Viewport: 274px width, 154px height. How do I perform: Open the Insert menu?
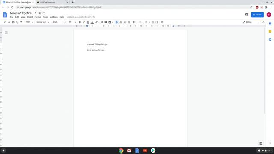30,17
